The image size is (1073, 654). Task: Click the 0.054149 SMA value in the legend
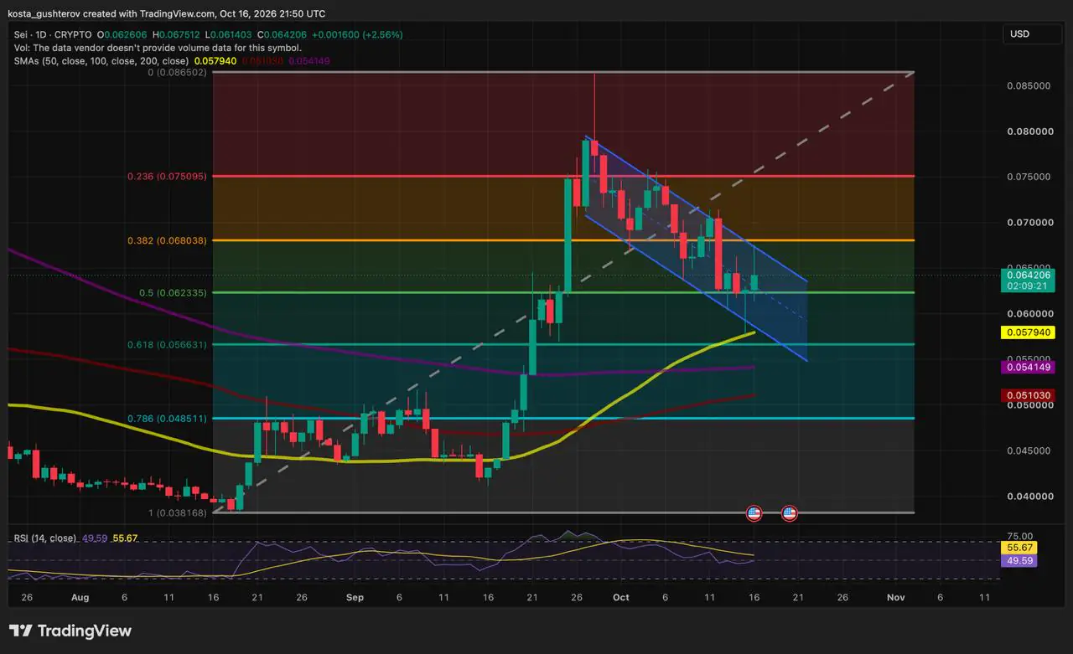pos(309,61)
